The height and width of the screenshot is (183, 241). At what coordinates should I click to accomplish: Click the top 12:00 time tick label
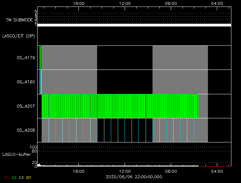(125, 3)
